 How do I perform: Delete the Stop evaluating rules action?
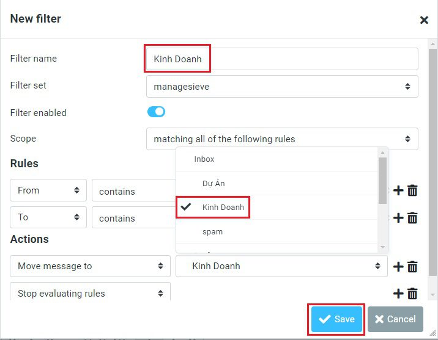tap(412, 294)
